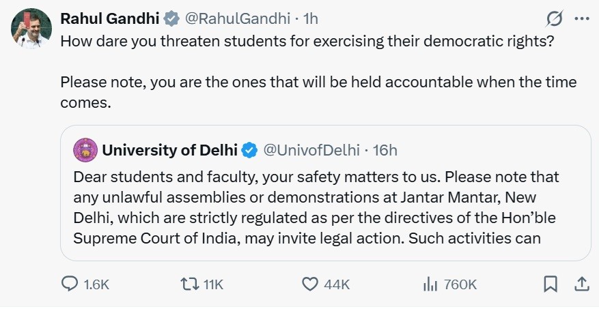The width and height of the screenshot is (599, 309).
Task: Click the 1h timestamp of the tweet
Action: click(310, 18)
